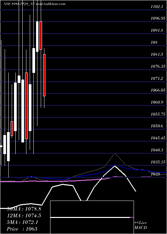This screenshot has width=167, height=234.
Task: Select the 1045.45 price axis label
Action: pos(158,138)
